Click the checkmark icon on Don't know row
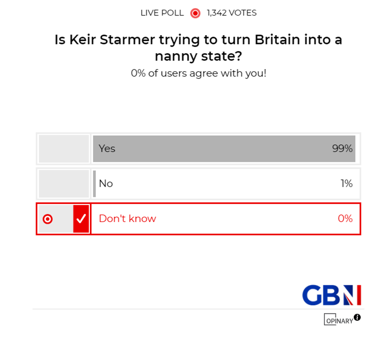The height and width of the screenshot is (352, 378). click(81, 219)
